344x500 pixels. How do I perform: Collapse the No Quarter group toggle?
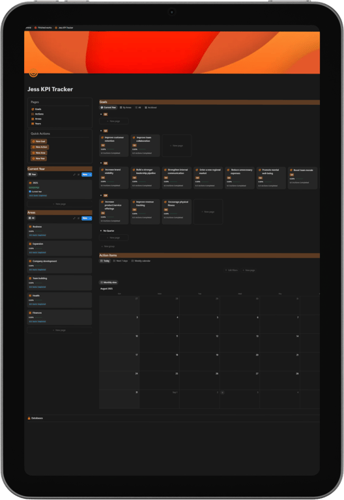click(x=101, y=230)
